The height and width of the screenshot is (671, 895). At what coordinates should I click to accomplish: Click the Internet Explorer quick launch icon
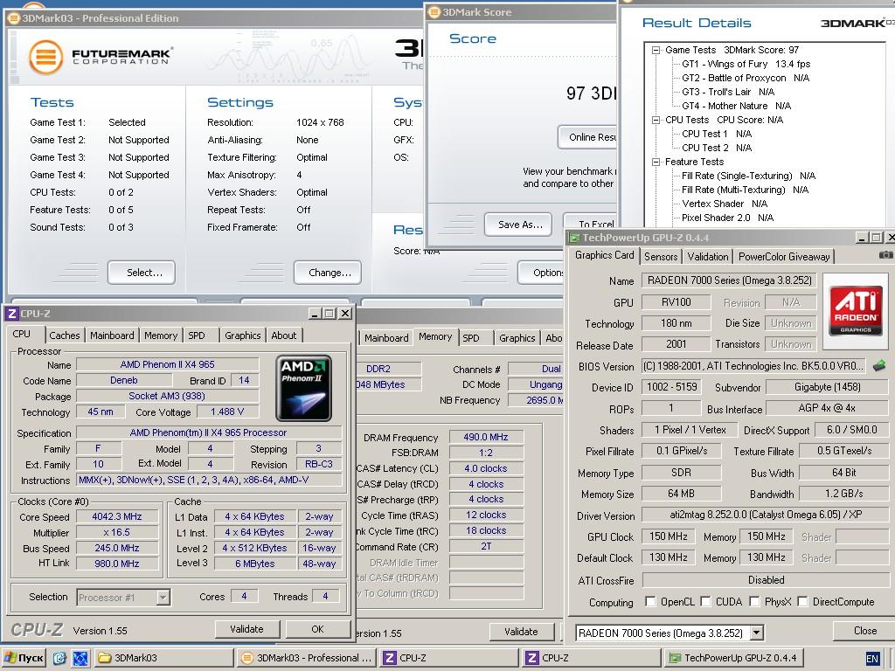[59, 658]
